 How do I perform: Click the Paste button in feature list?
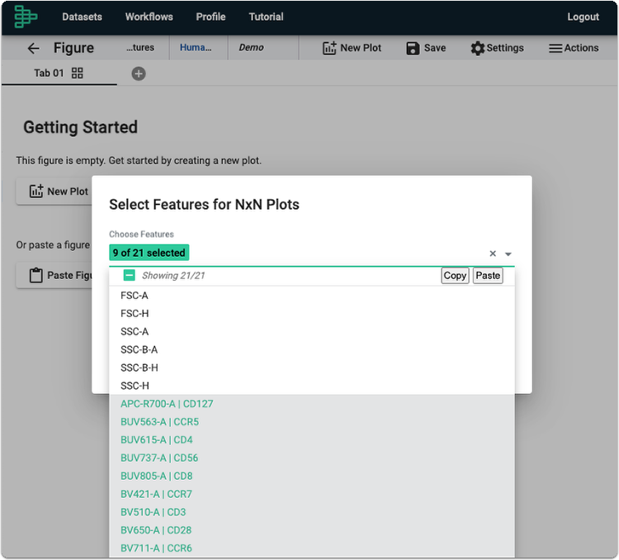tap(488, 275)
